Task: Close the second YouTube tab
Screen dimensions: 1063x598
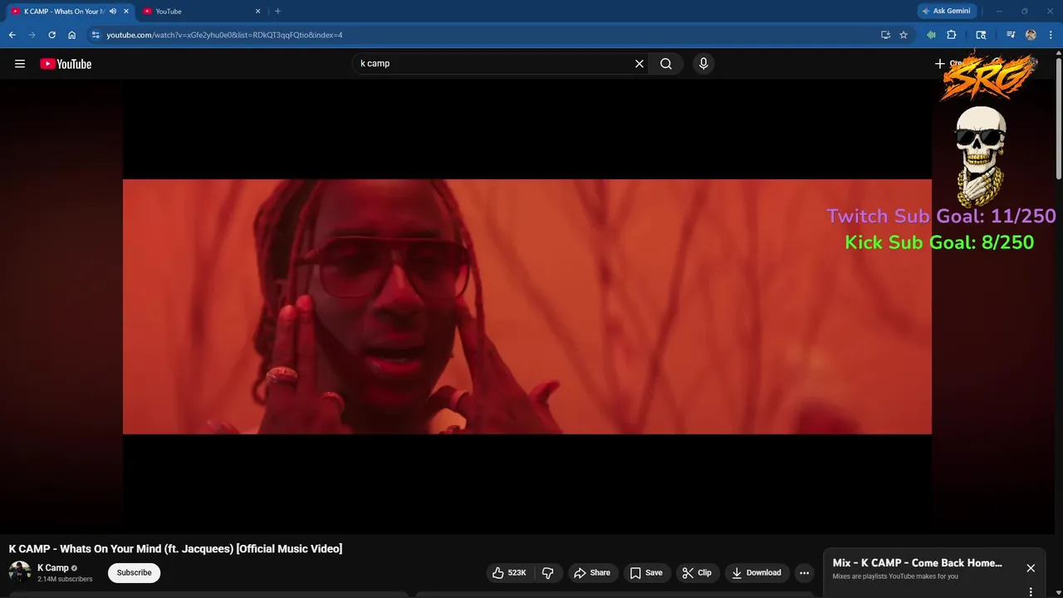Action: tap(258, 12)
